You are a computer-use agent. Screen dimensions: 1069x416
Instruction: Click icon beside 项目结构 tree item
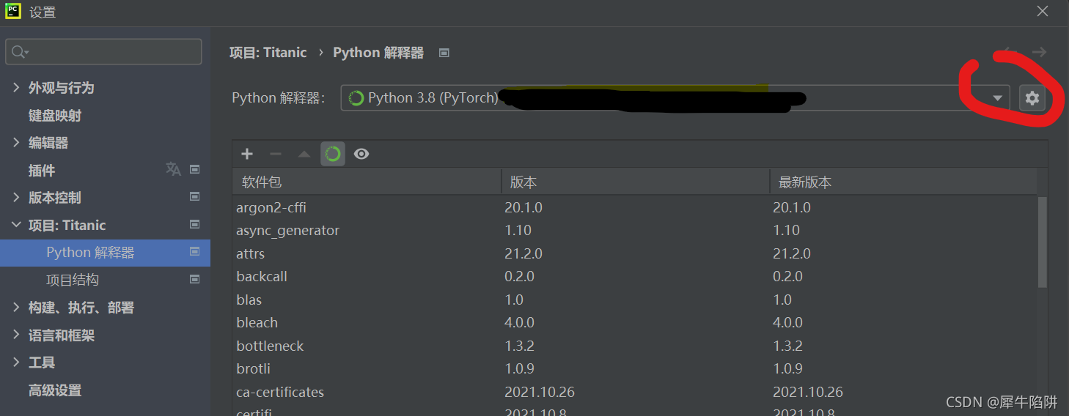point(195,279)
